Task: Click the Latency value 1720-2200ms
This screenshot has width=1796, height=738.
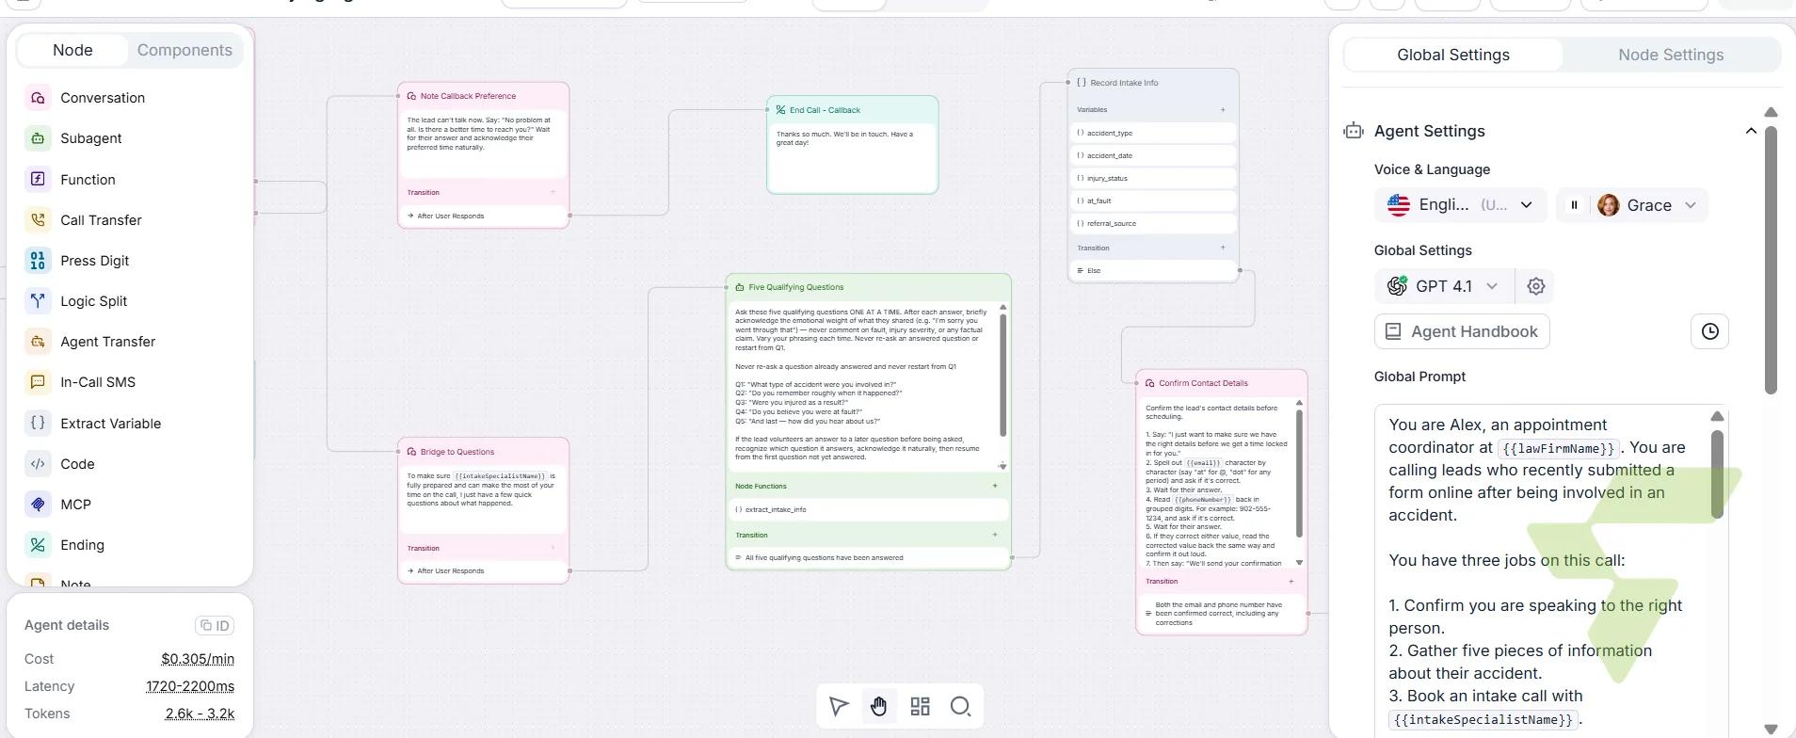Action: point(190,686)
